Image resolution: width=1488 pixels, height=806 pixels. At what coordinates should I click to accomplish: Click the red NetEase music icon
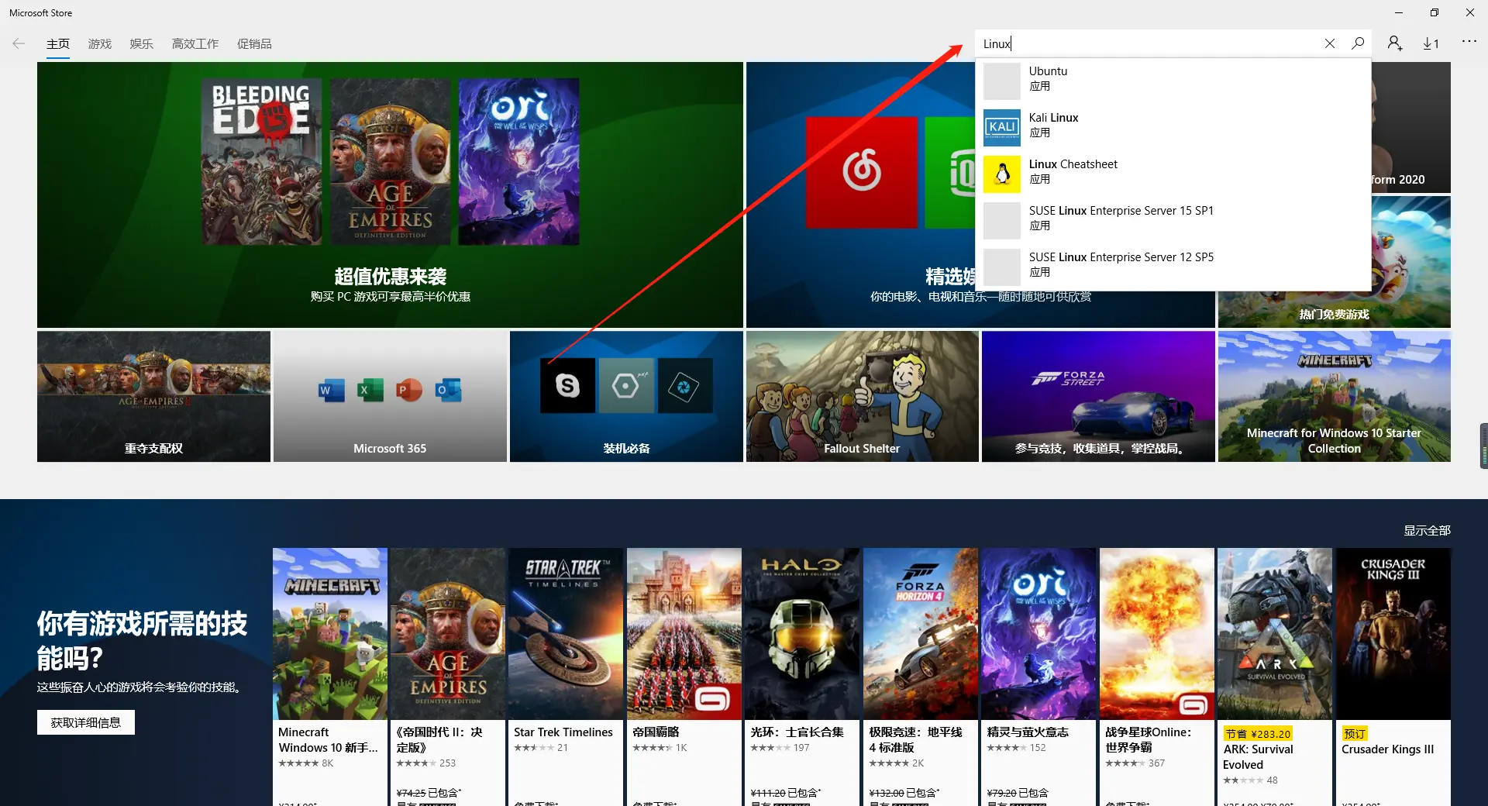pos(861,172)
